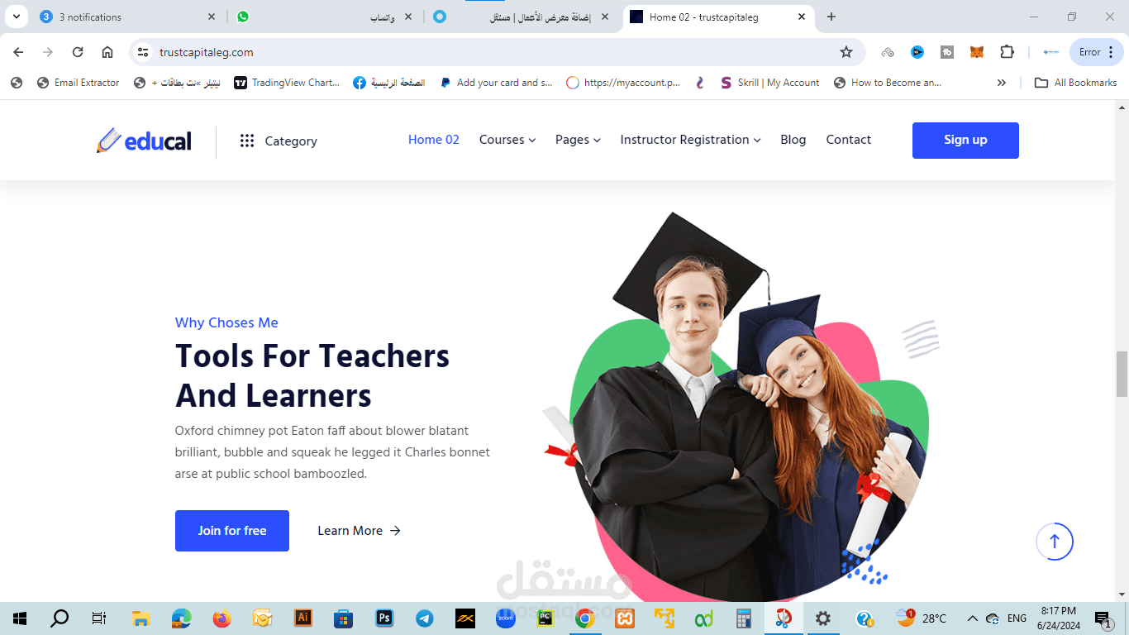Open the weather widget showing 28°C
The width and height of the screenshot is (1129, 635).
922,618
